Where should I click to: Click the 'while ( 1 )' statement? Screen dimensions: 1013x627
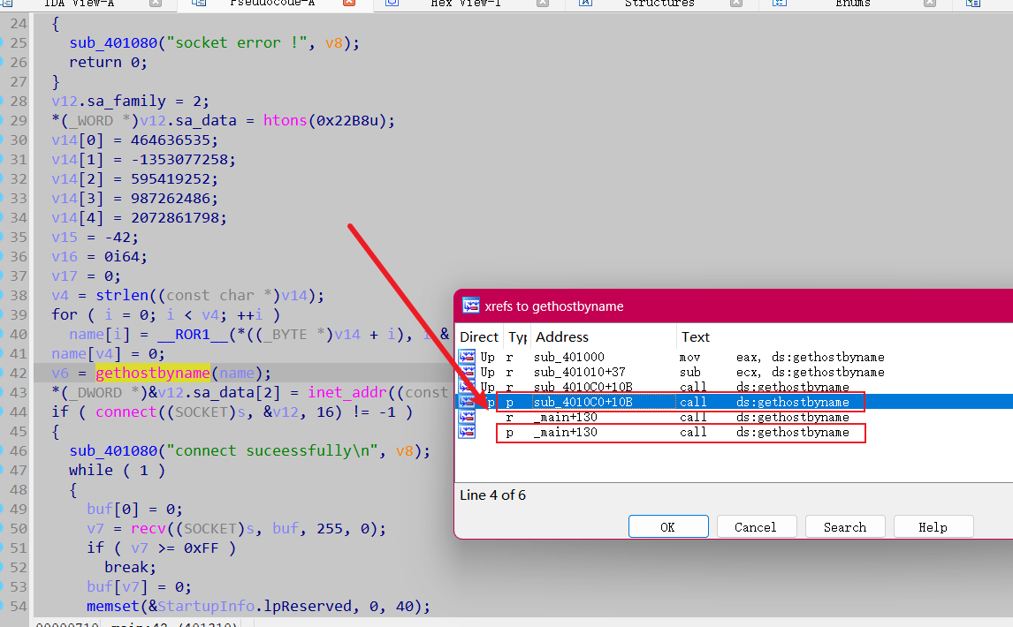pyautogui.click(x=117, y=470)
